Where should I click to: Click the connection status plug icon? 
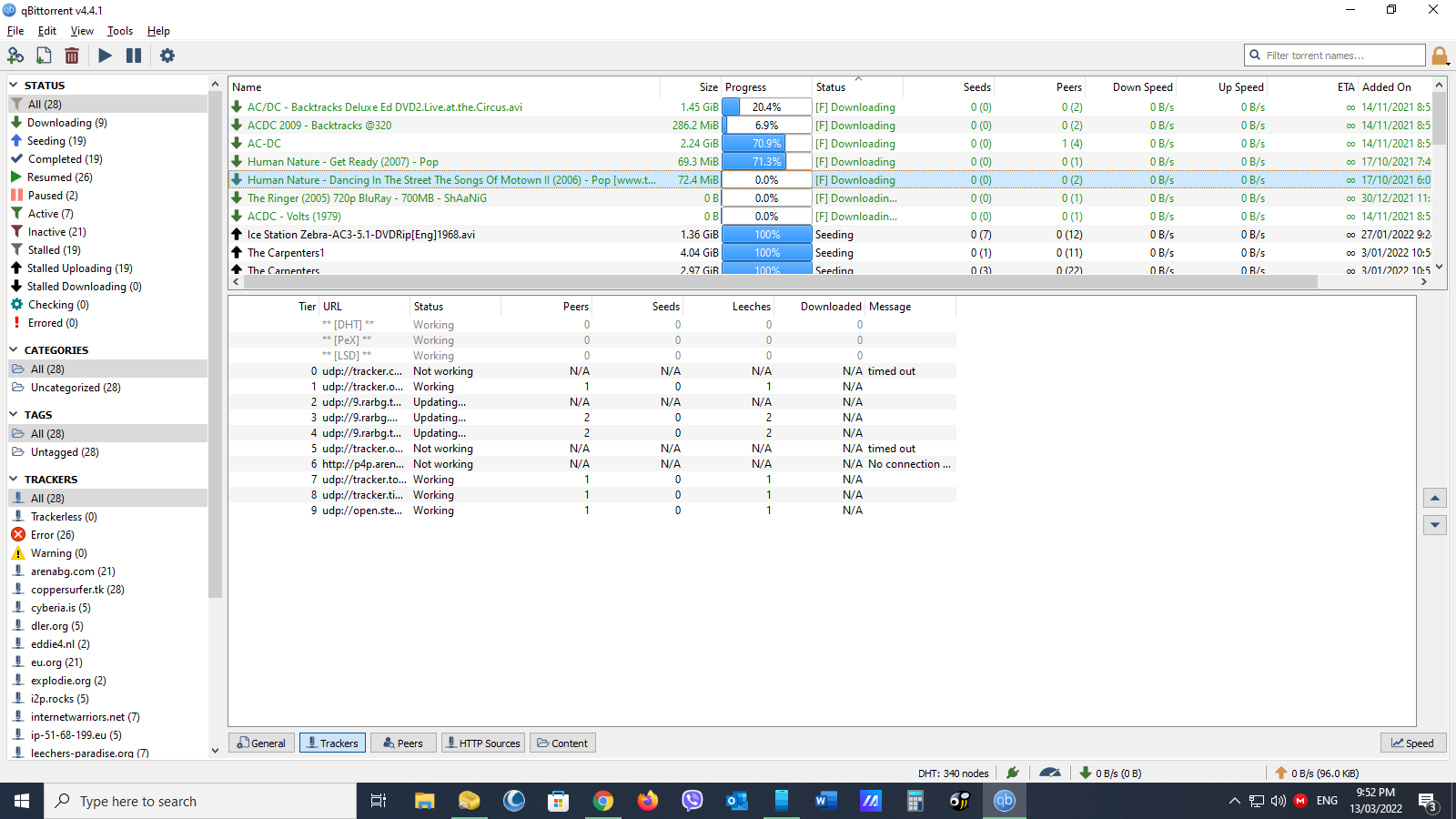(1013, 773)
